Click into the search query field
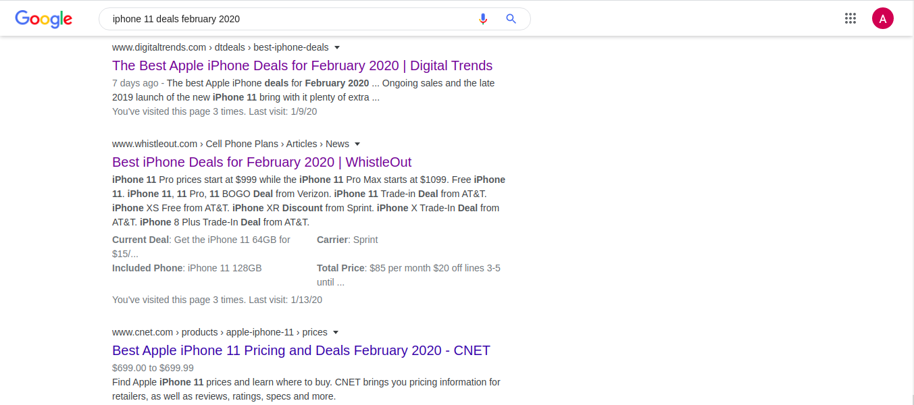This screenshot has width=914, height=405. click(x=290, y=19)
